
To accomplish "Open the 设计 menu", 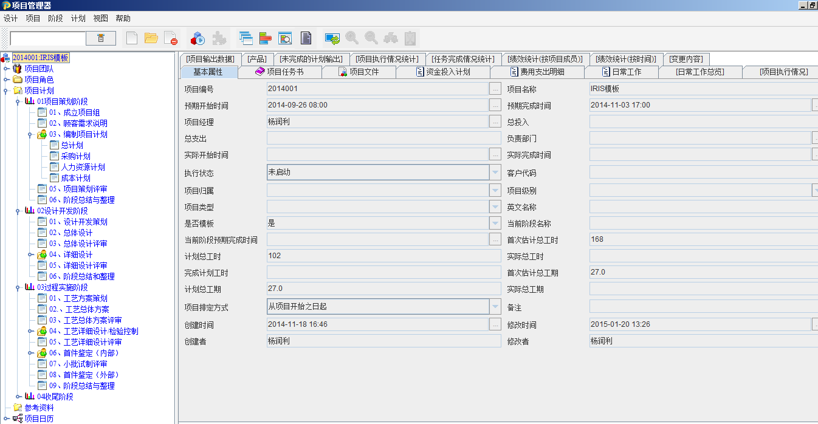I will point(10,18).
